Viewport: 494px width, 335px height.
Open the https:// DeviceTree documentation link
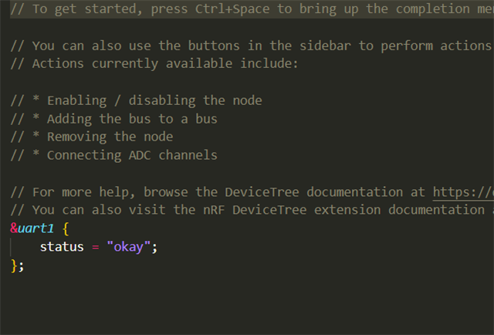pos(463,192)
